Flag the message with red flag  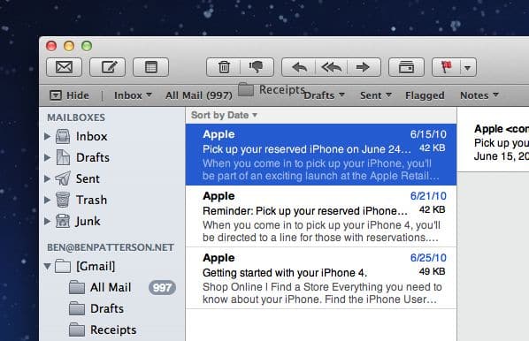click(446, 67)
